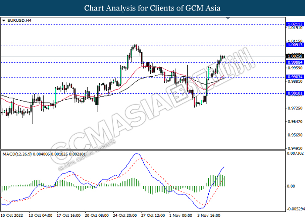The height and width of the screenshot is (218, 305).
Task: Click the 27 Oct 12:00 time label
Action: point(153,215)
